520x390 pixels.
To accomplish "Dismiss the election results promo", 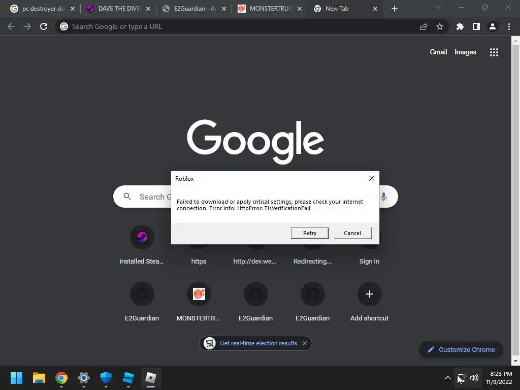I will tap(305, 343).
